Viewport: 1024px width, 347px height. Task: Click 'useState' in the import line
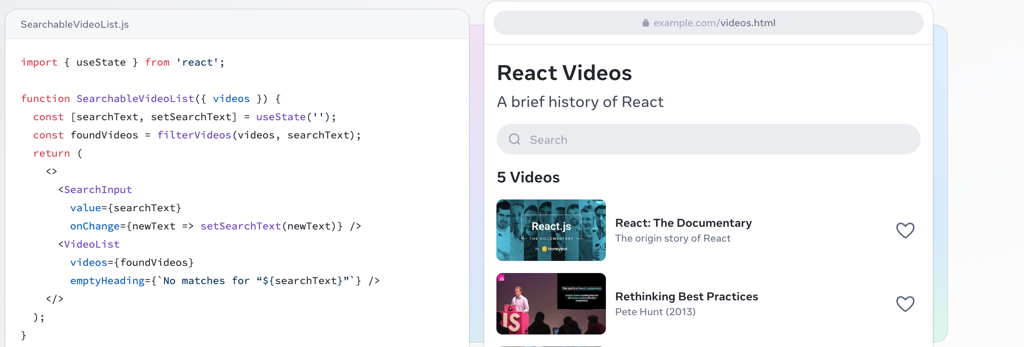tap(101, 62)
